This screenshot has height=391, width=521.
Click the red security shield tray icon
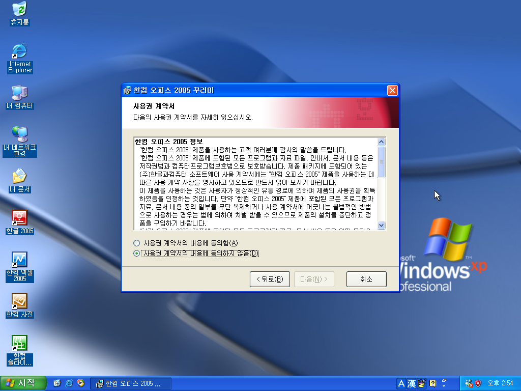(478, 383)
